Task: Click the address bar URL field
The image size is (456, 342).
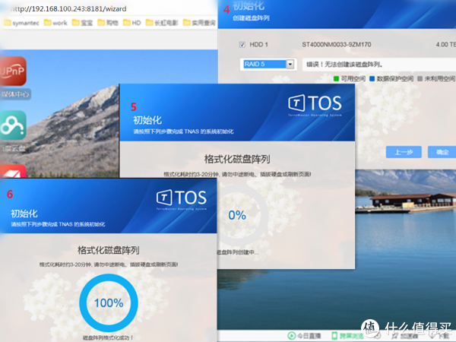Action: click(68, 7)
